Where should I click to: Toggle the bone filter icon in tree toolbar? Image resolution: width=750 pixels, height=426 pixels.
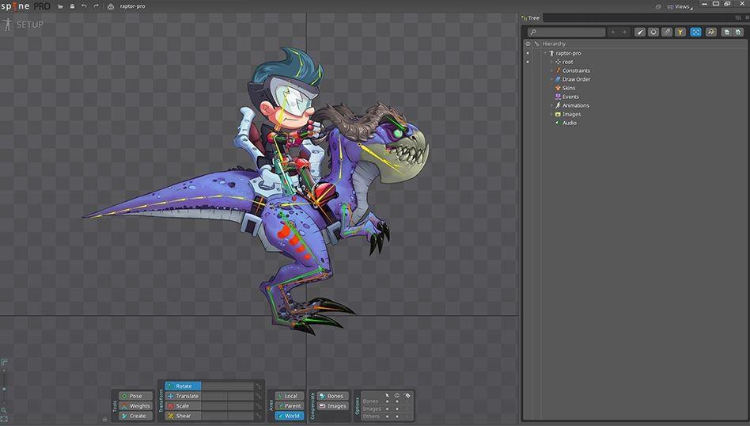pos(639,32)
